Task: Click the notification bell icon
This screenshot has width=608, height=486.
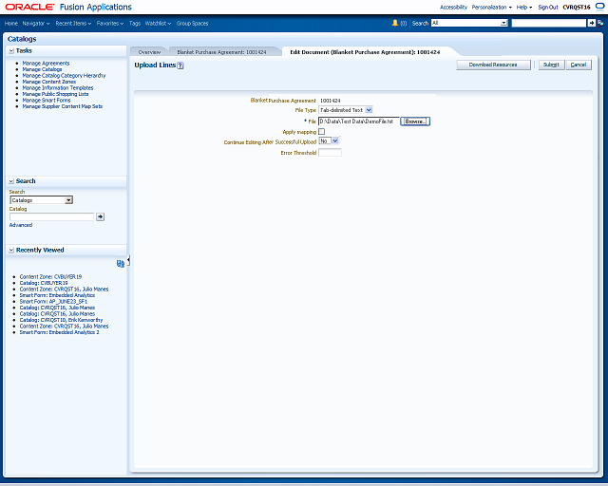Action: tap(395, 23)
